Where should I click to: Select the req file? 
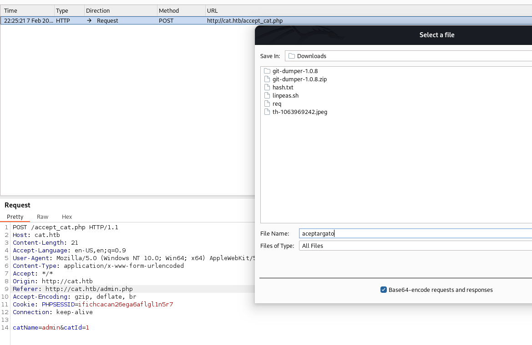tap(277, 103)
